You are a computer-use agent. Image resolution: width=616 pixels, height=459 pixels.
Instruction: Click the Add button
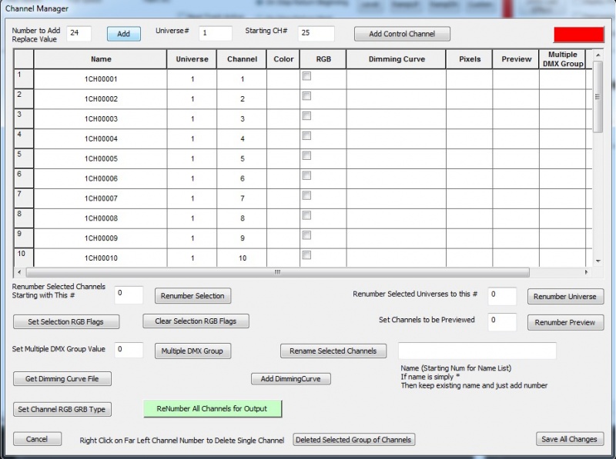(x=123, y=34)
